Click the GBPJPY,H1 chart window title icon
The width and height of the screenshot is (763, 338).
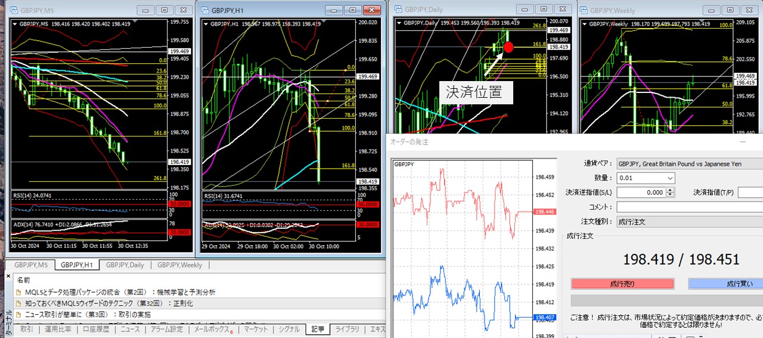point(204,10)
